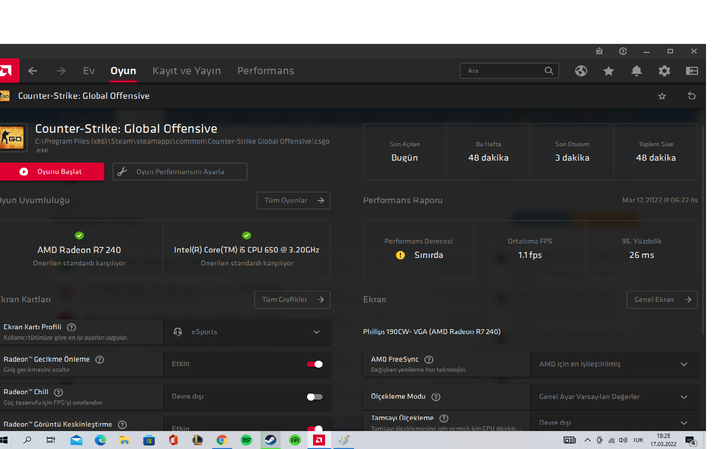The height and width of the screenshot is (449, 719).
Task: Open the bug report tool icon
Action: 599,51
